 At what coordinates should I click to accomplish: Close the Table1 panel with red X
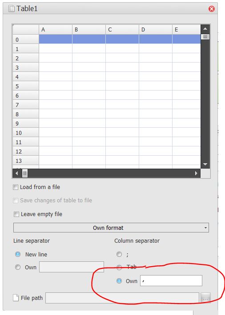tap(211, 8)
